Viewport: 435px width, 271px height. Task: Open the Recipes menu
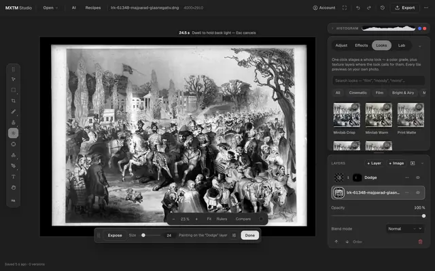tap(93, 7)
